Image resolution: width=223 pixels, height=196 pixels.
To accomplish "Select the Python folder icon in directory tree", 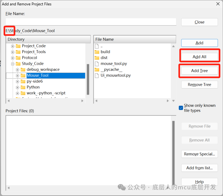I will [x=23, y=87].
